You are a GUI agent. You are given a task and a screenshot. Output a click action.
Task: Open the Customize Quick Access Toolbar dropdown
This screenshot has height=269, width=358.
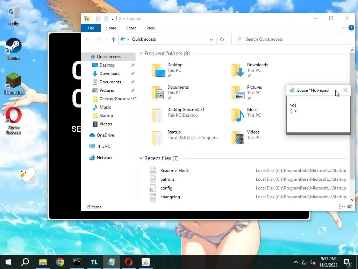pyautogui.click(x=112, y=19)
